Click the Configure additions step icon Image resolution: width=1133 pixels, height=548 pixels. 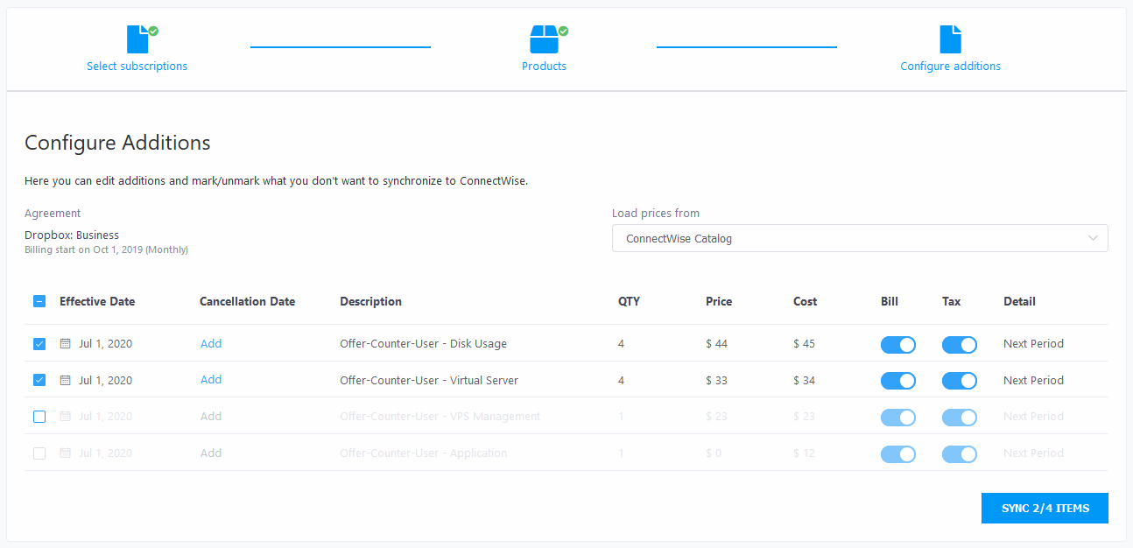[950, 39]
